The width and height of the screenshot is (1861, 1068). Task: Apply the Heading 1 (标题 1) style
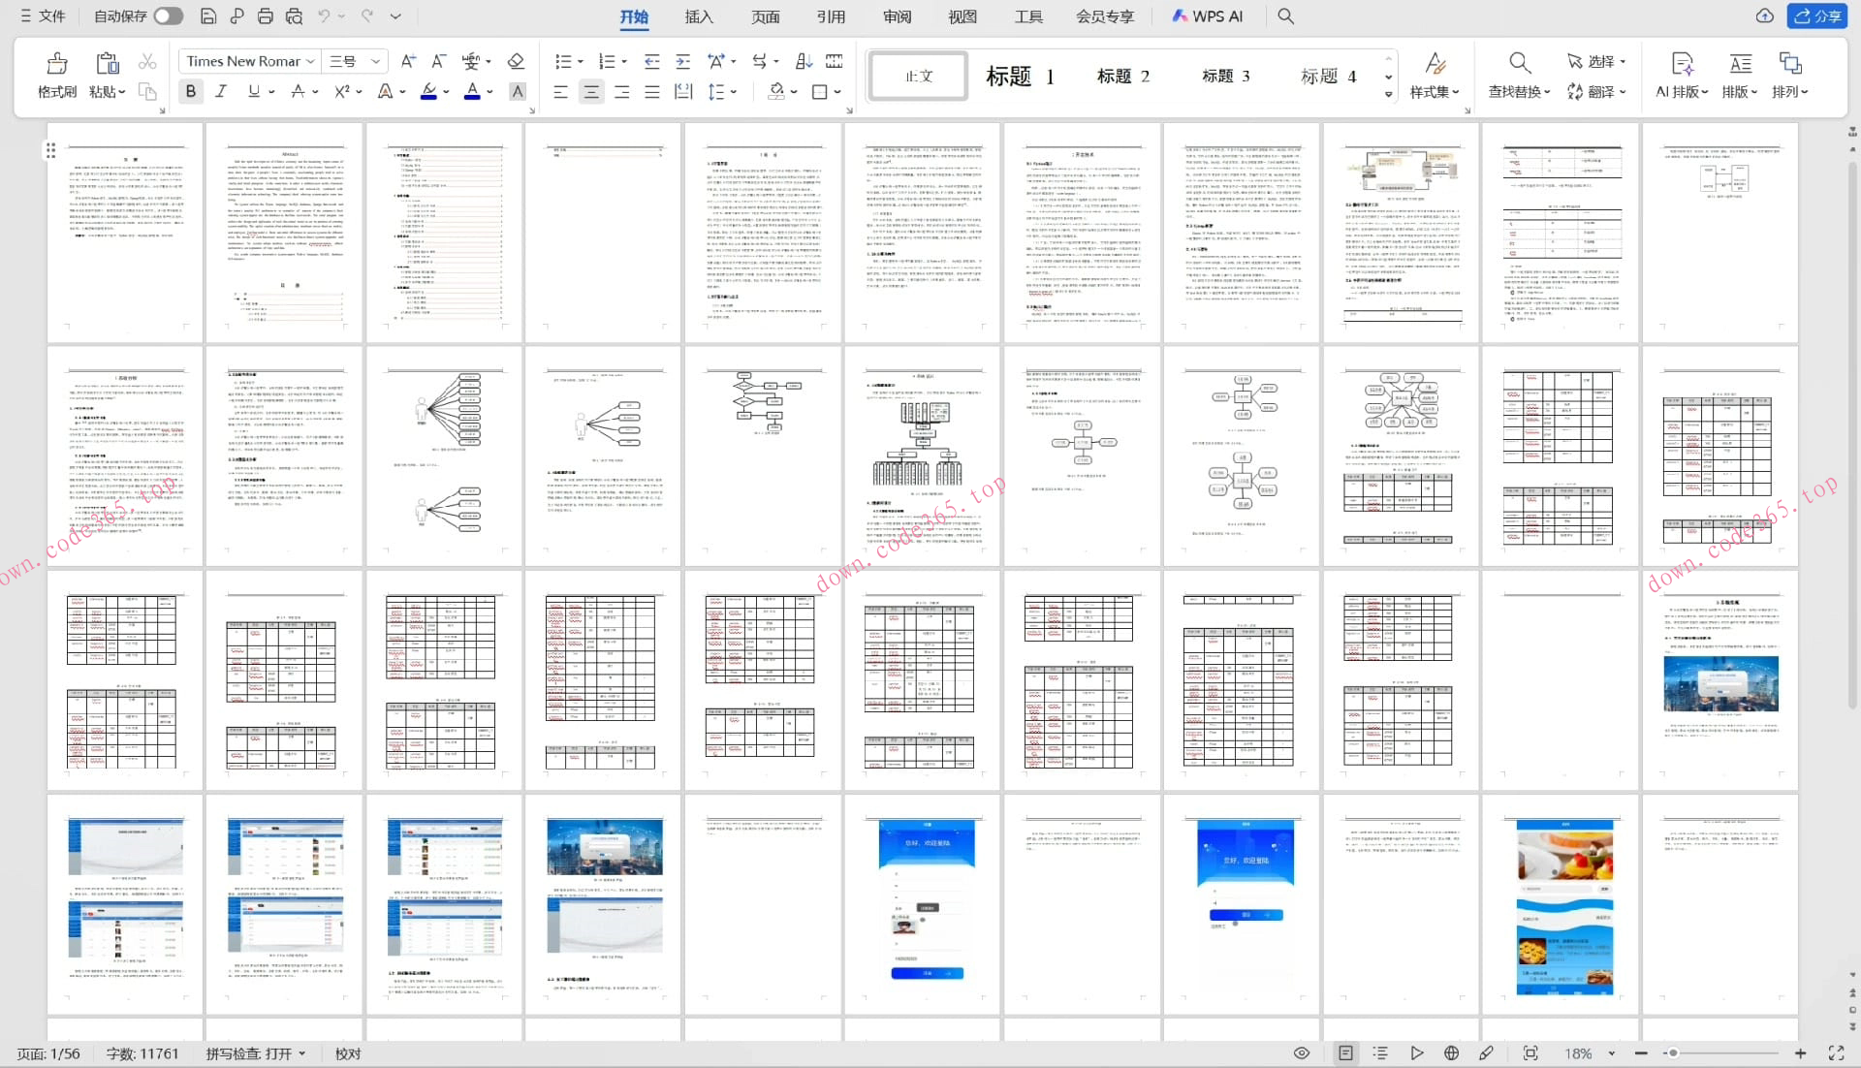pyautogui.click(x=1019, y=76)
